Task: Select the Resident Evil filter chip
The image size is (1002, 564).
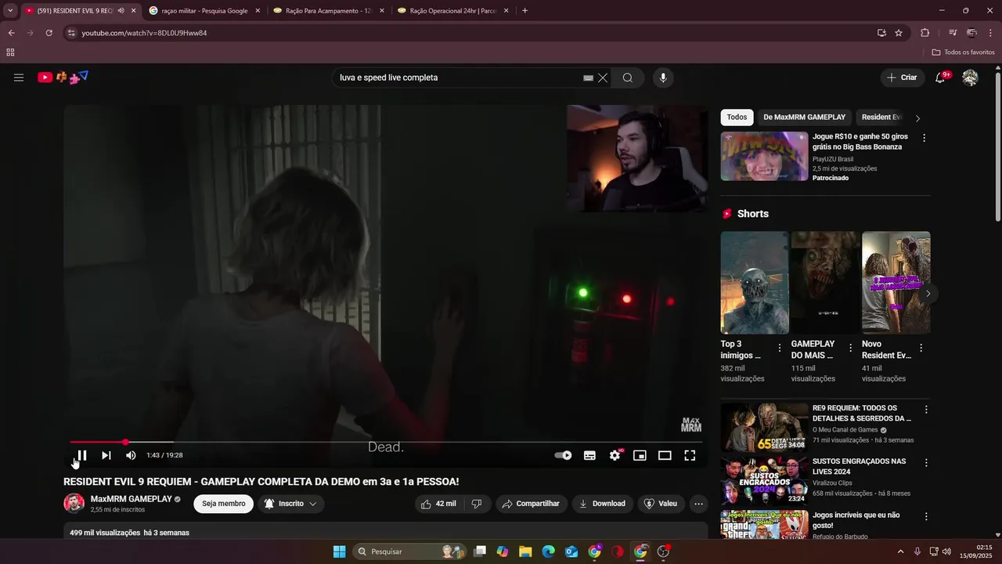Action: tap(881, 117)
